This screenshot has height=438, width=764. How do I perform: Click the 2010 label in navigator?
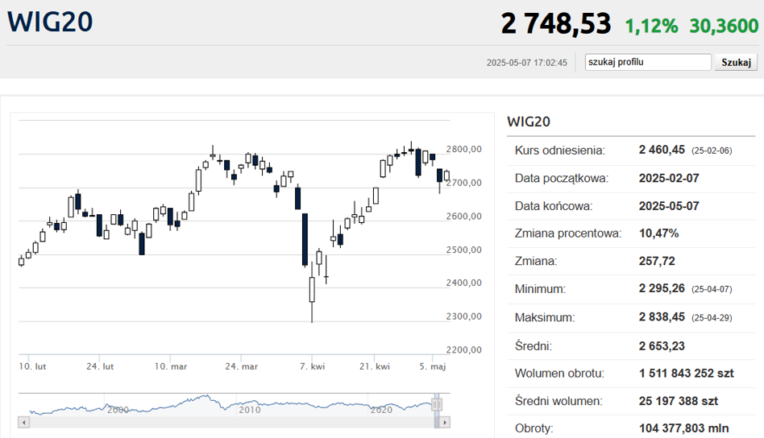click(250, 410)
